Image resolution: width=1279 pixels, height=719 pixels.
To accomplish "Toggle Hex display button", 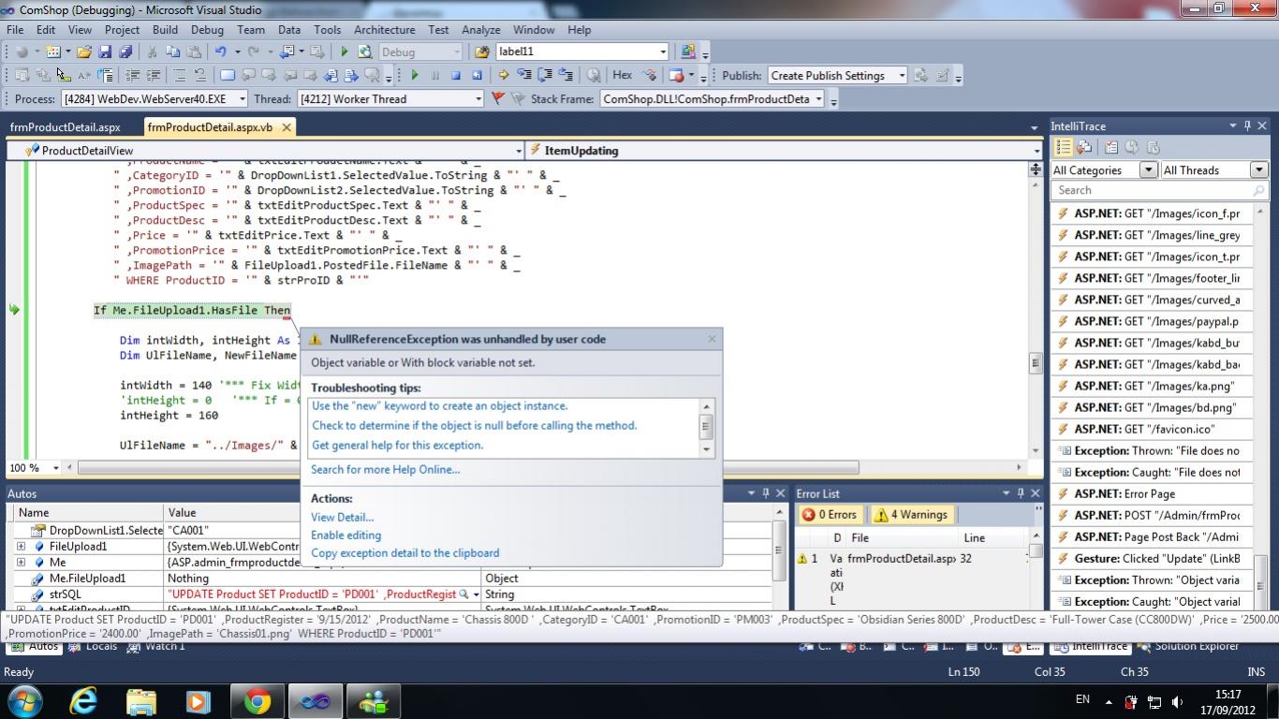I will 622,76.
